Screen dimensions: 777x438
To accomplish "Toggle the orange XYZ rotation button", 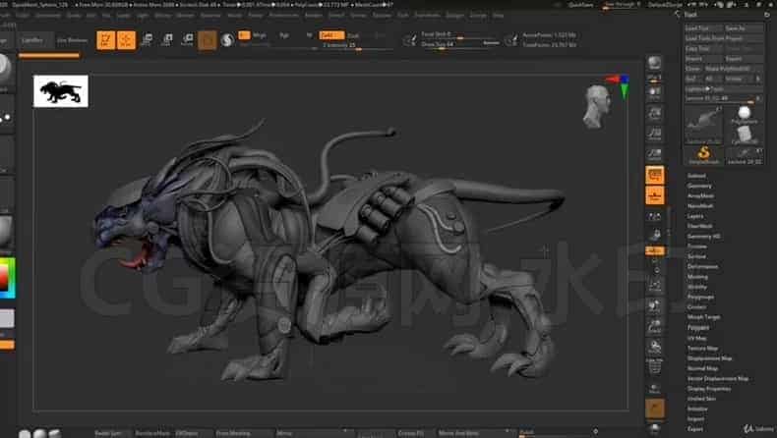I will pos(655,251).
